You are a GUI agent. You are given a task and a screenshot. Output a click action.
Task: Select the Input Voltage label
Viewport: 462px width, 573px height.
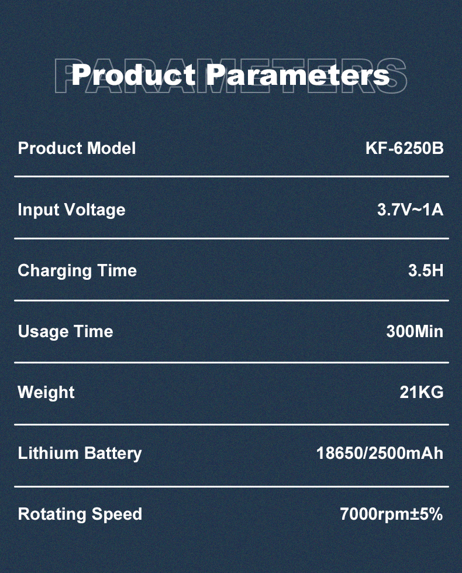tap(71, 210)
